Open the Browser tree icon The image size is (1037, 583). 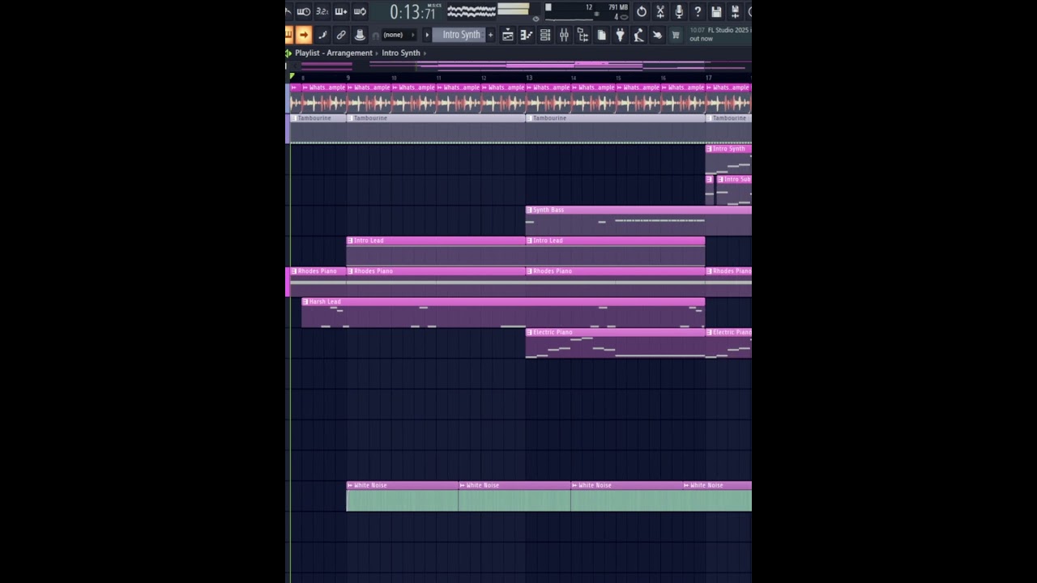coord(583,35)
